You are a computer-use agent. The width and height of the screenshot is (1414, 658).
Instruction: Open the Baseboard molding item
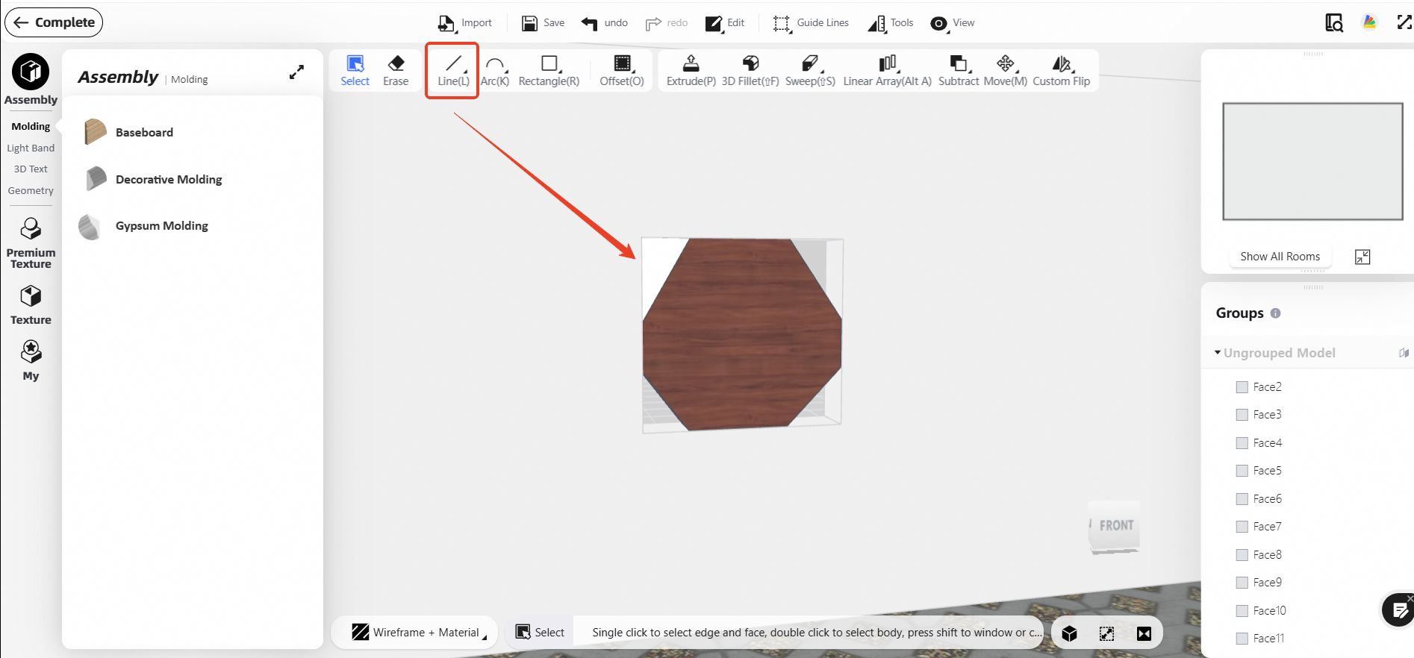(130, 132)
